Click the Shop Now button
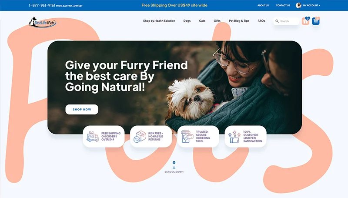Viewport: 348px width, 198px height. [x=82, y=109]
